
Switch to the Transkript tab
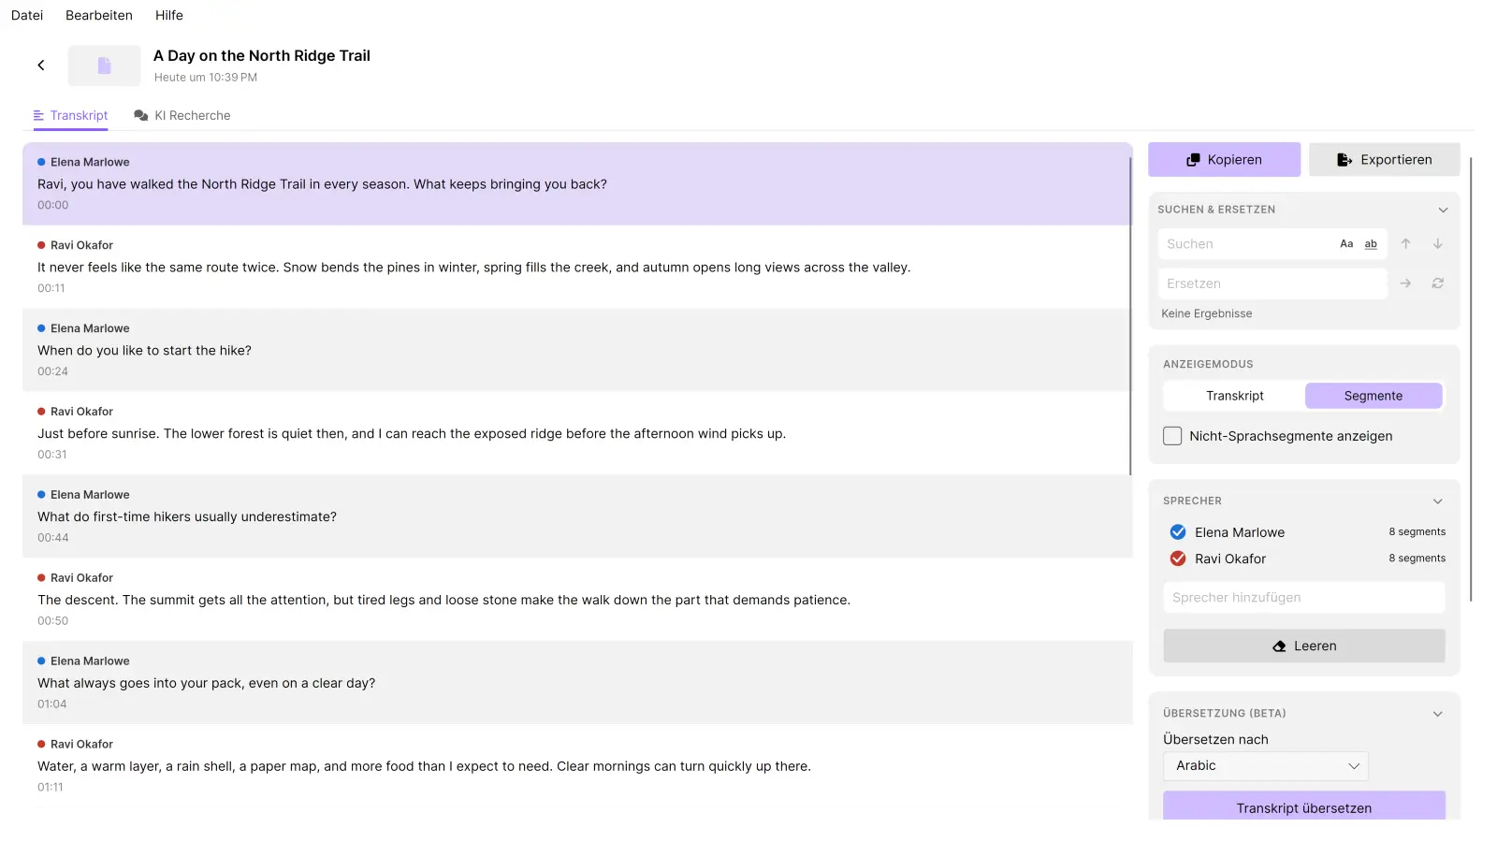point(71,116)
